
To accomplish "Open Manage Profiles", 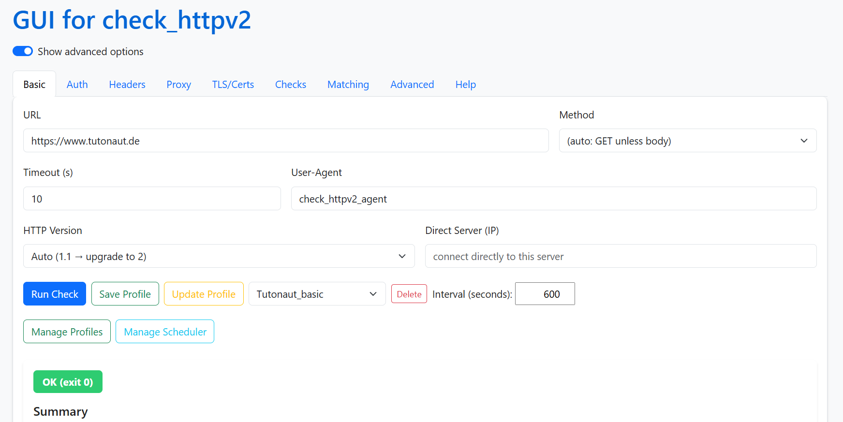I will 67,332.
